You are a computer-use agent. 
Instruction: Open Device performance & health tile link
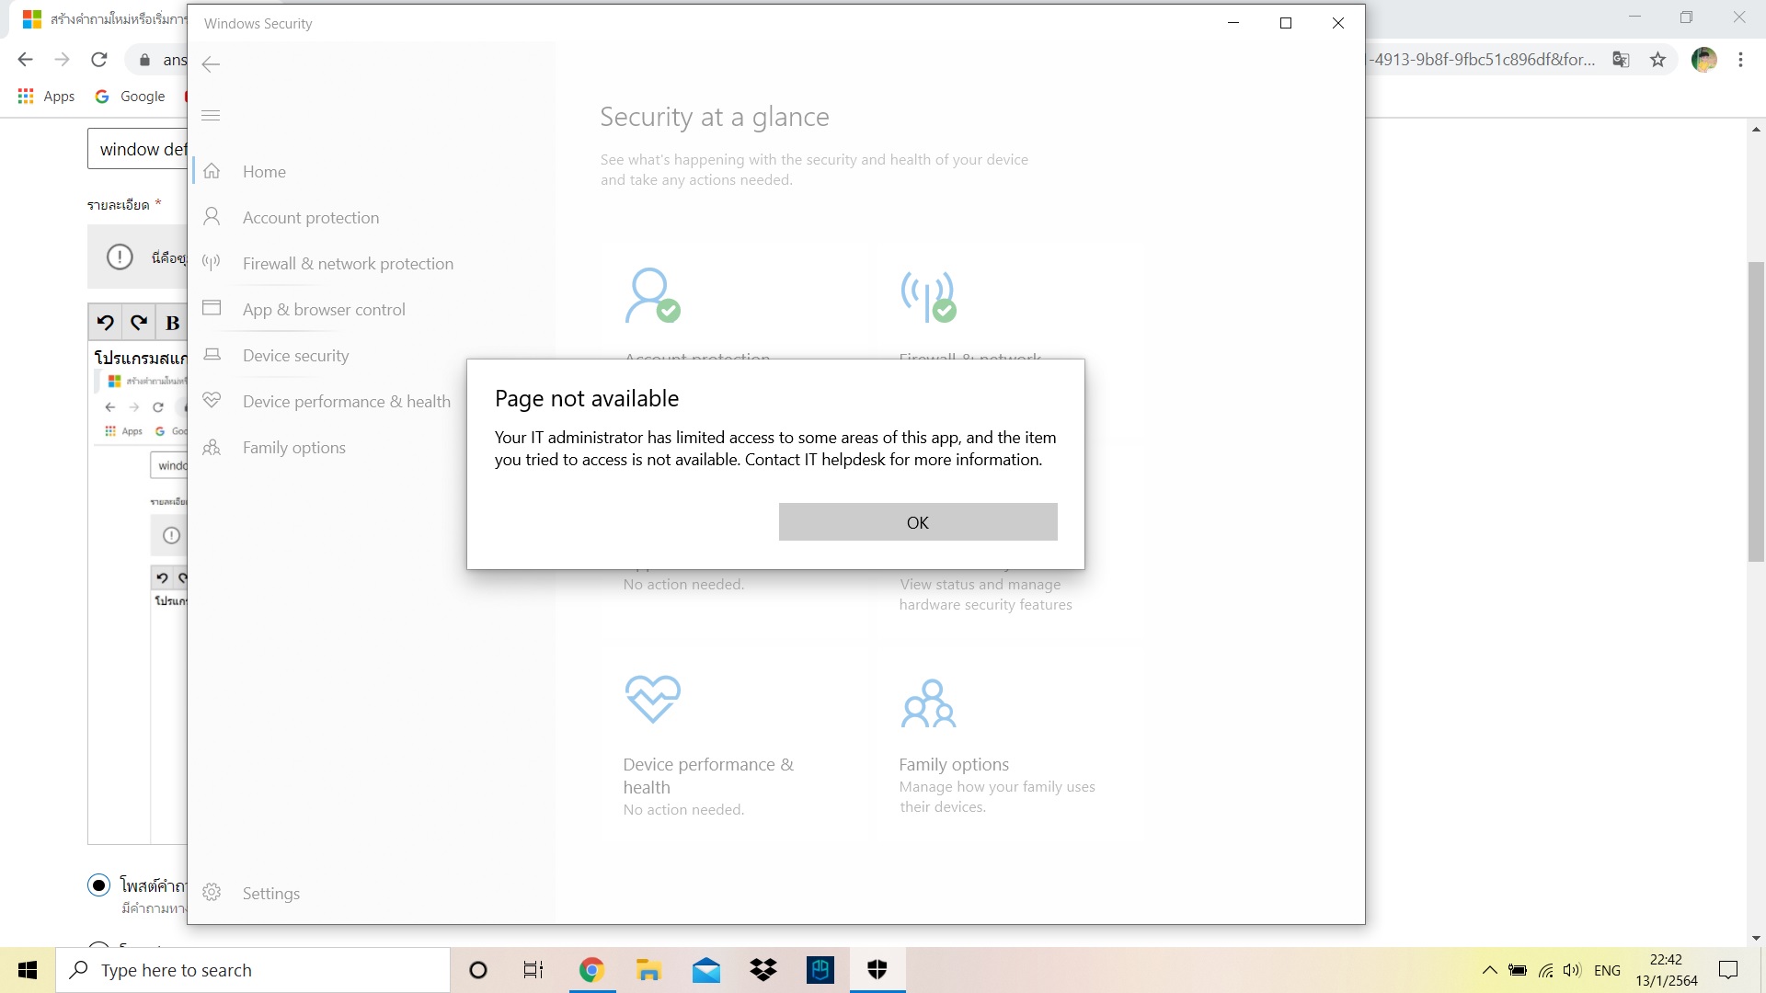tap(708, 775)
